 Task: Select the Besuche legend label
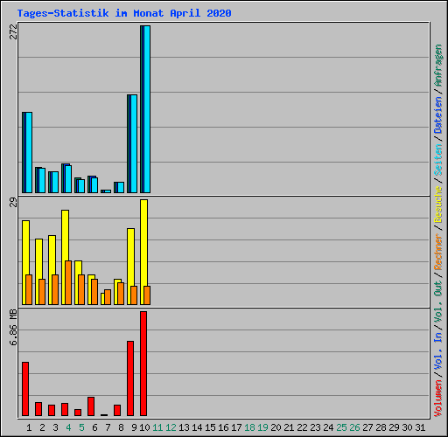[438, 205]
